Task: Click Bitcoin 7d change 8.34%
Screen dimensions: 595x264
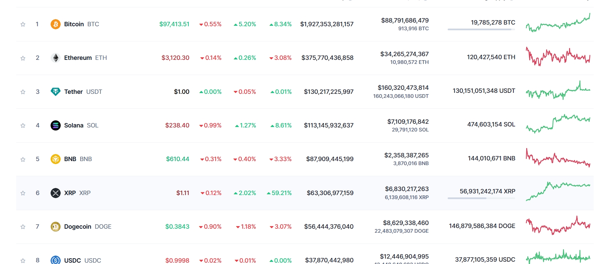Action: coord(280,24)
